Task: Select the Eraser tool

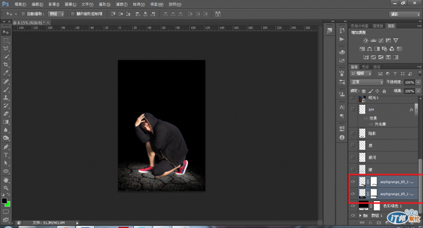Action: pos(6,114)
